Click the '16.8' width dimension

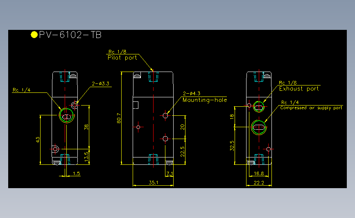(x=259, y=173)
